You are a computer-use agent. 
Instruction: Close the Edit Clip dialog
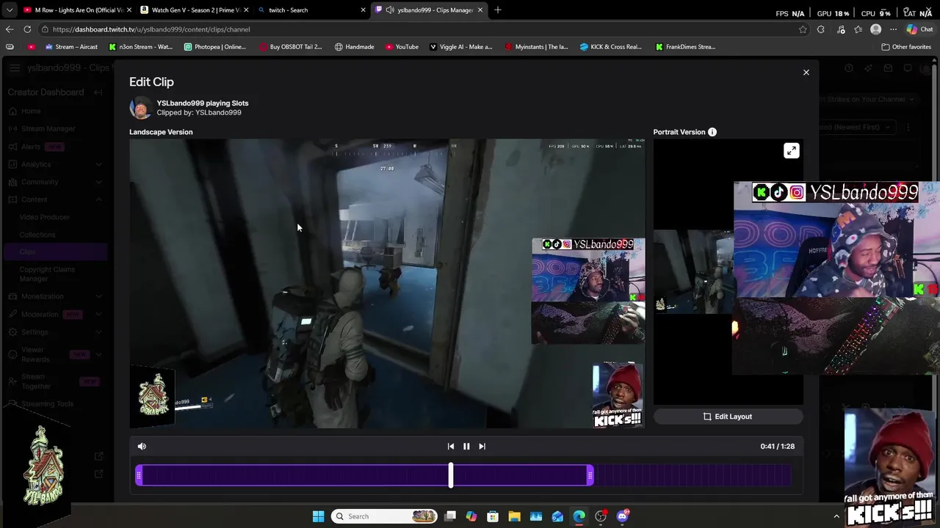click(x=806, y=73)
